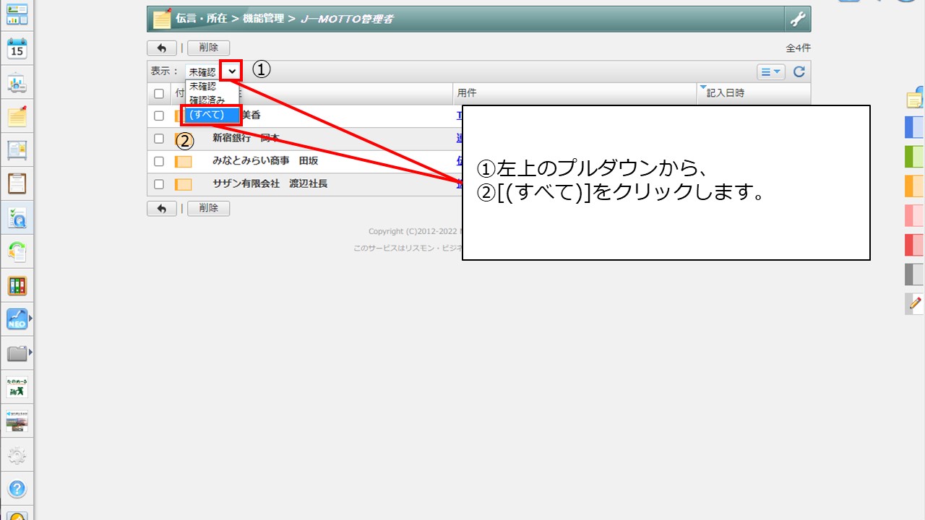
Task: Click the サザン有限会社 渡辺社長 row text
Action: (270, 184)
